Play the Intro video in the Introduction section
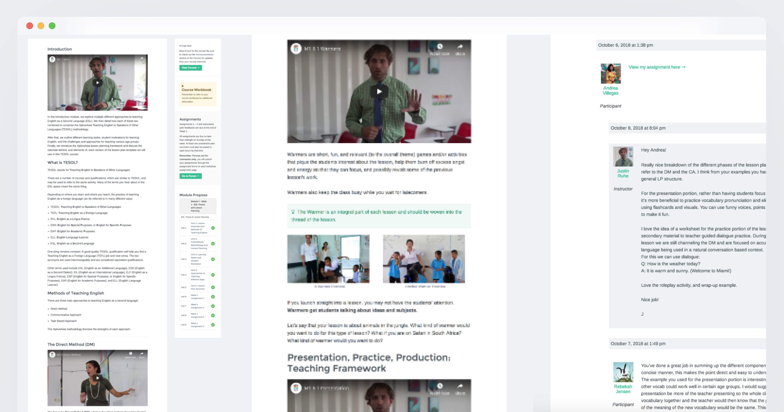The height and width of the screenshot is (412, 784). (x=97, y=83)
